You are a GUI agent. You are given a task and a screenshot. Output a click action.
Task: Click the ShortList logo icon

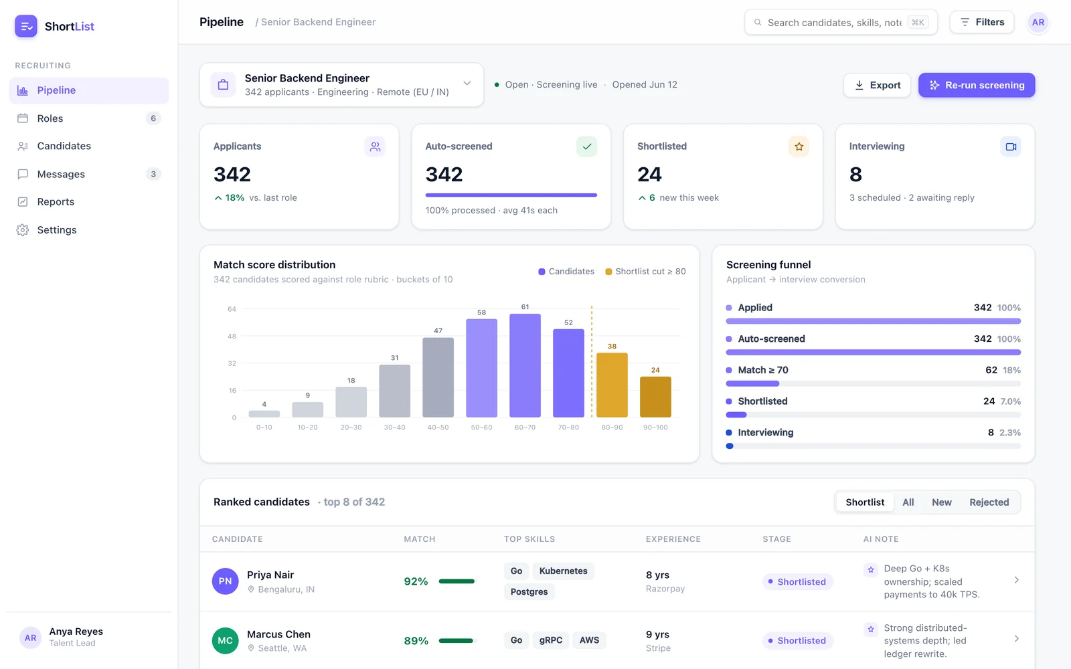tap(26, 26)
